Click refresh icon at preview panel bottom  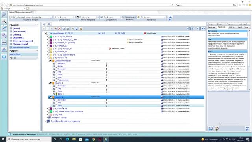[x=247, y=129]
